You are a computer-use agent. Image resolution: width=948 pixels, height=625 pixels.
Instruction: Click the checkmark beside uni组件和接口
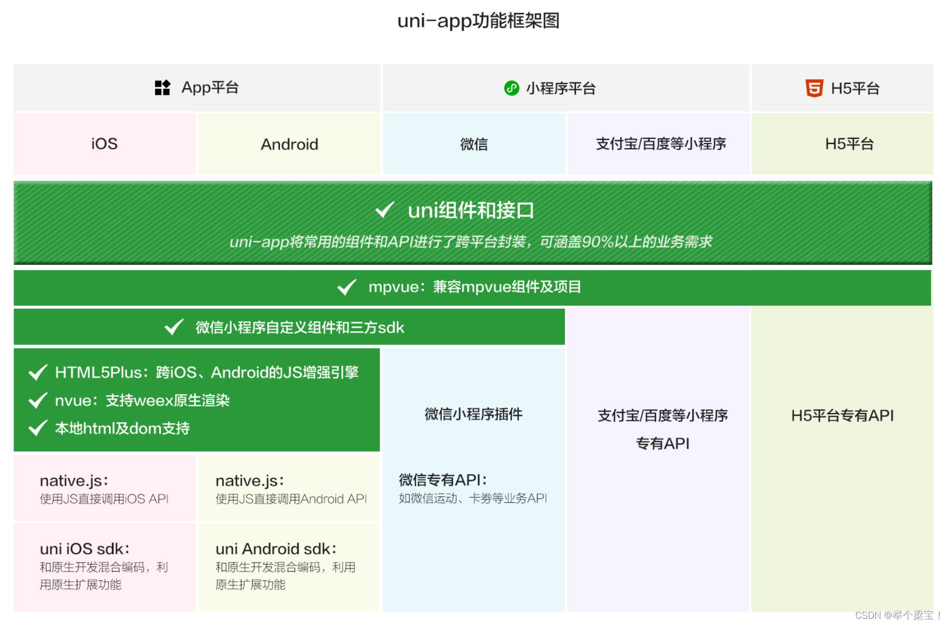click(x=384, y=210)
